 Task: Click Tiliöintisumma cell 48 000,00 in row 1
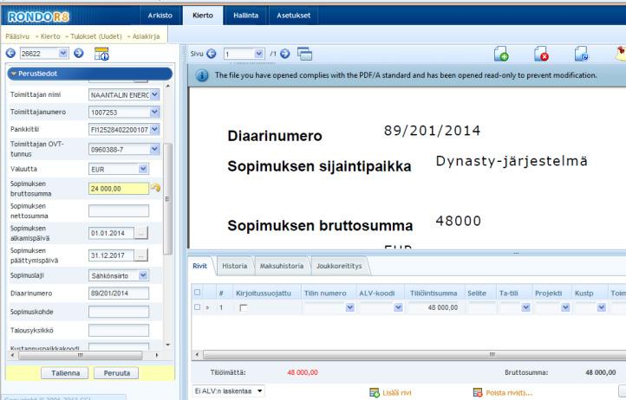(434, 307)
